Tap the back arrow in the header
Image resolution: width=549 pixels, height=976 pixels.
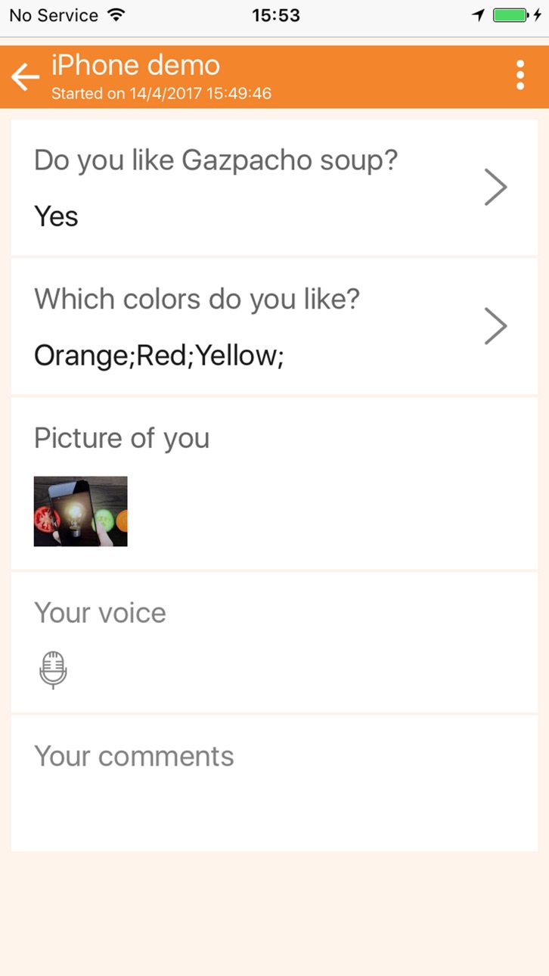pos(25,76)
